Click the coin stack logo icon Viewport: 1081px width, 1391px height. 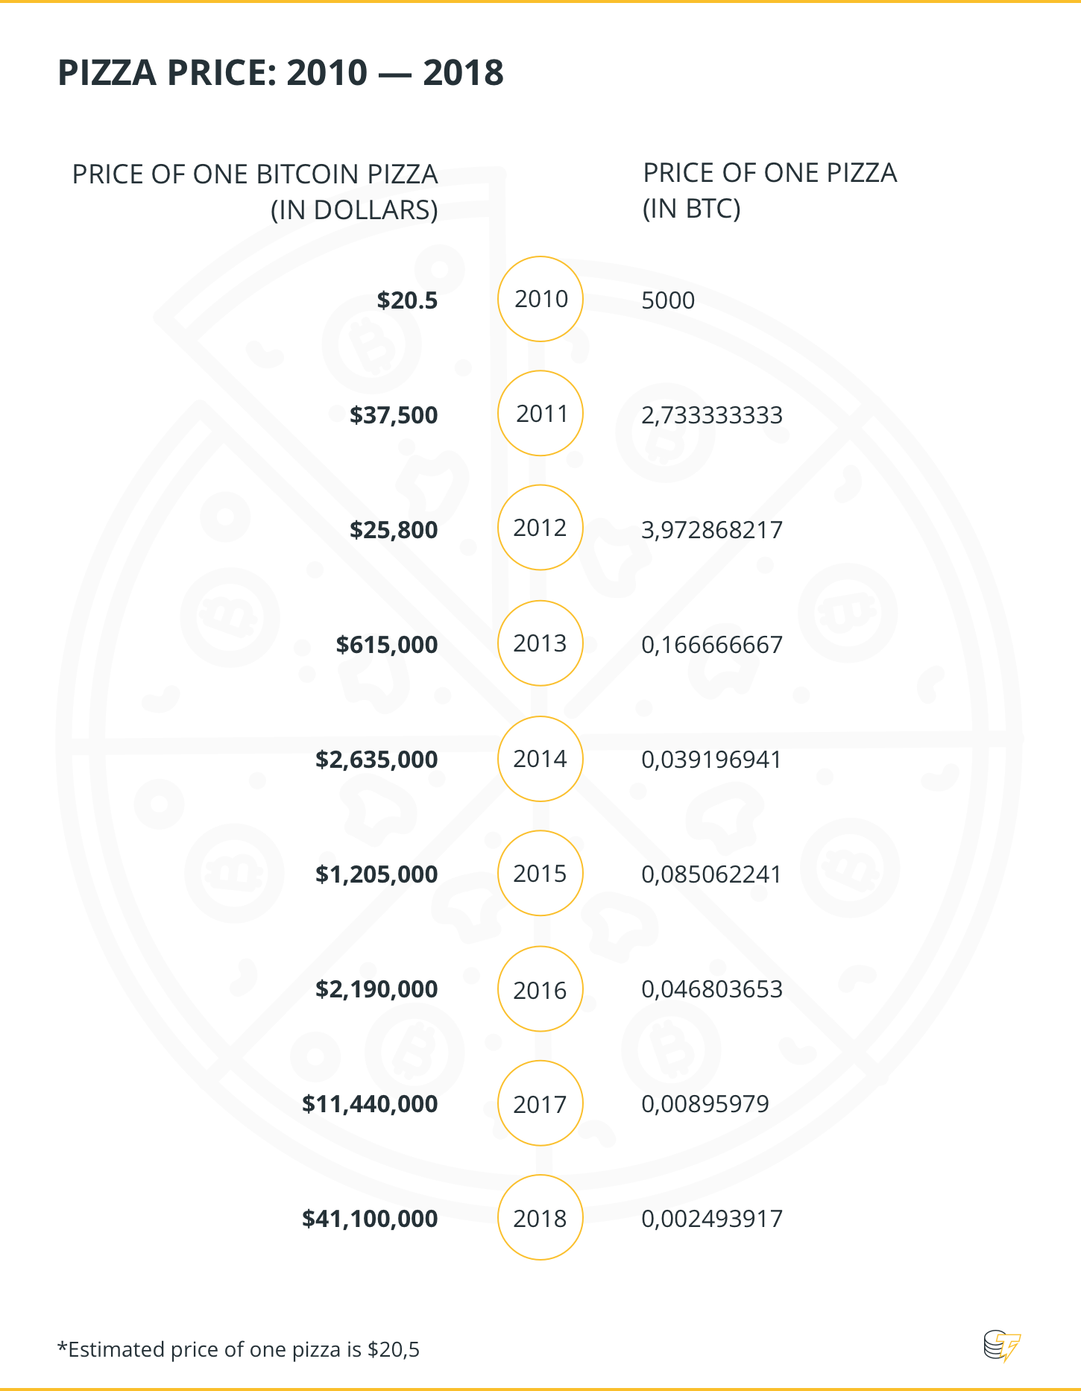pyautogui.click(x=1001, y=1346)
